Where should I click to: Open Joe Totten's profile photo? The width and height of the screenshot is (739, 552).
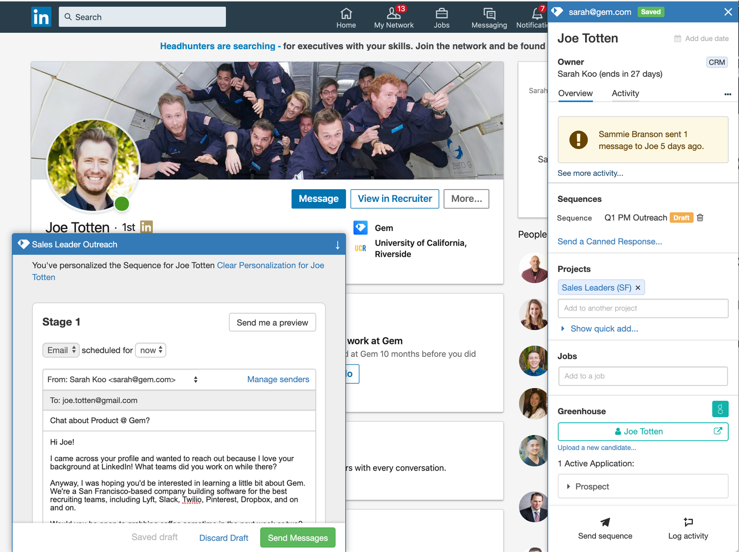point(93,166)
